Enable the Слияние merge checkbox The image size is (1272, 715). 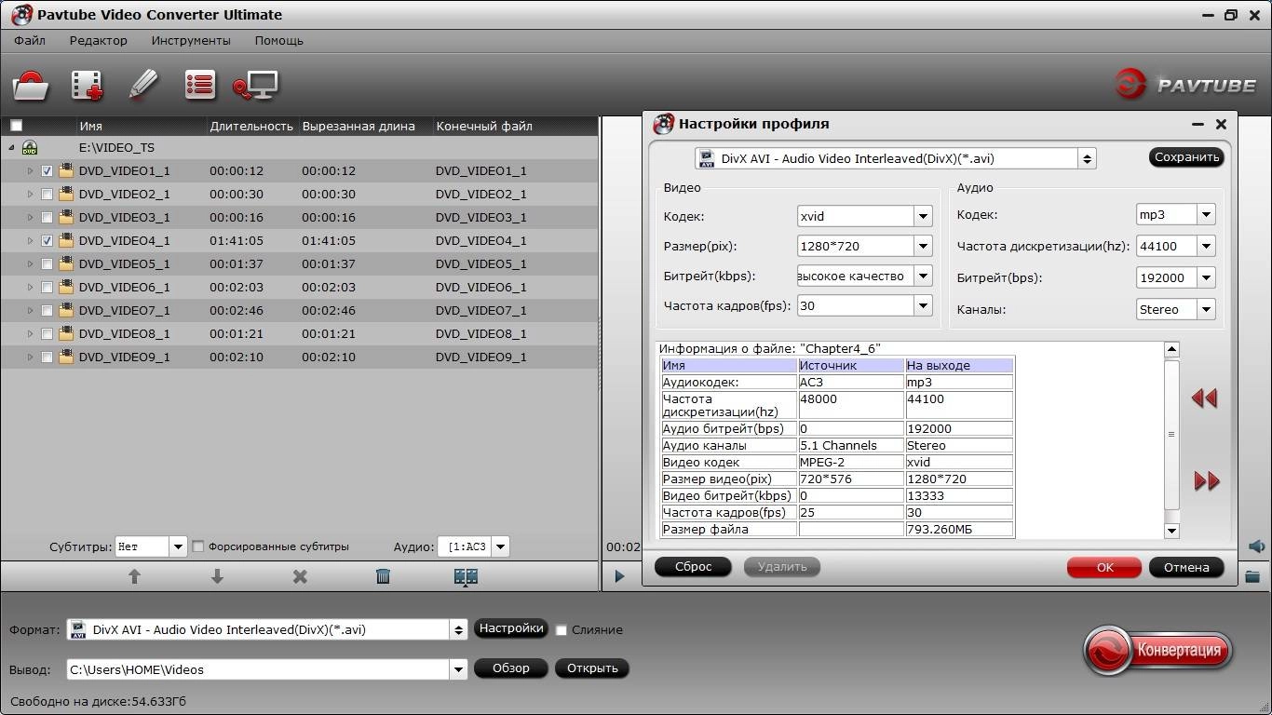point(562,630)
